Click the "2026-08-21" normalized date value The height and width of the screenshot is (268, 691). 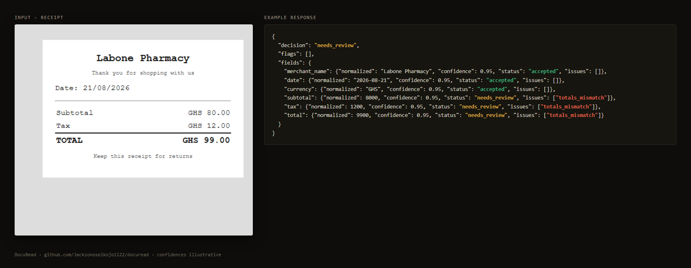372,80
